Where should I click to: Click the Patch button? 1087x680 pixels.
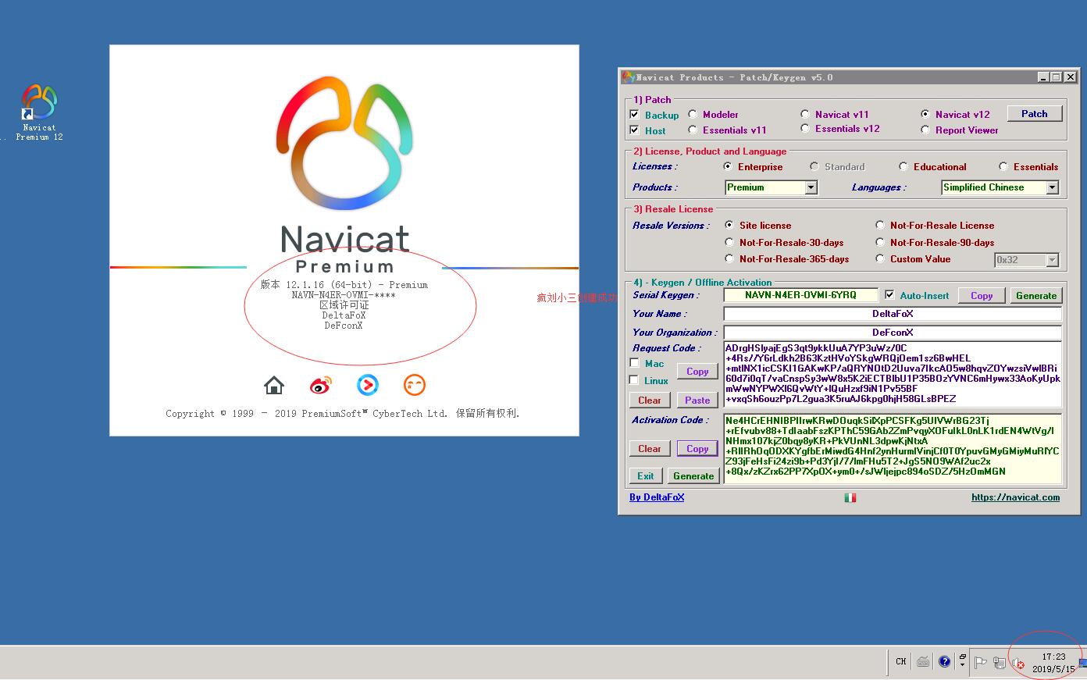(1035, 113)
